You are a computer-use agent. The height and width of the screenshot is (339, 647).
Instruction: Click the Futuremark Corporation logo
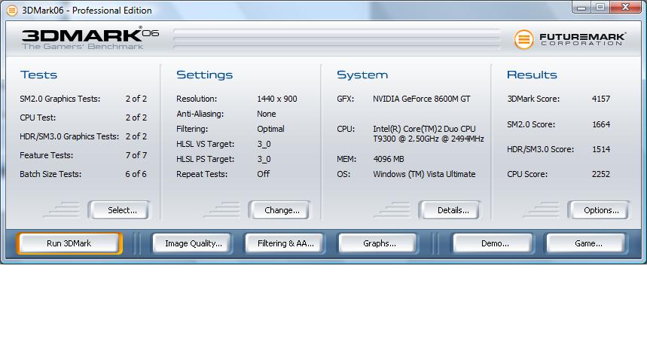[570, 40]
